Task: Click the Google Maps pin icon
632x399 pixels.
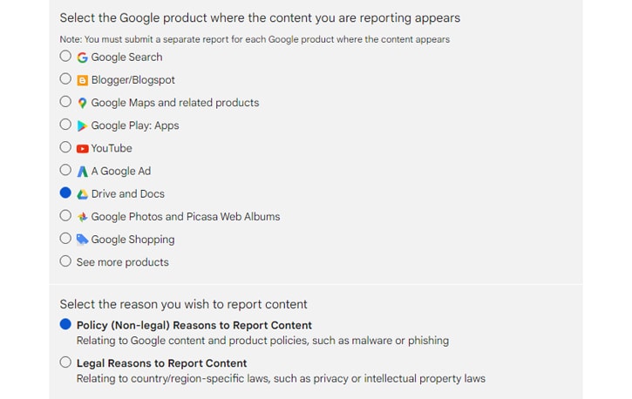Action: [82, 103]
